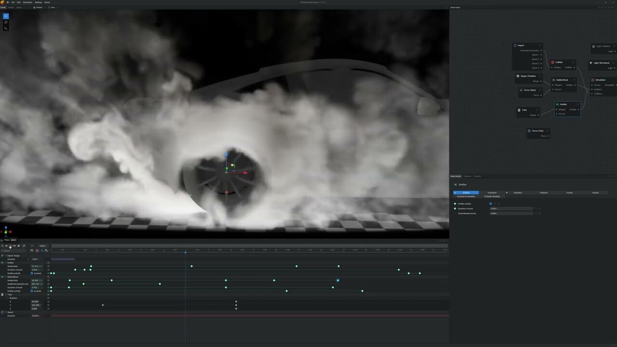Disable the Enabled checkbox on the RubberRoad track
Image resolution: width=617 pixels, height=347 pixels.
click(33, 291)
